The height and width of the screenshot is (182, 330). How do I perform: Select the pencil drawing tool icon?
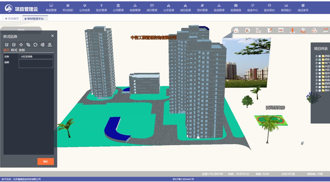(x=270, y=30)
